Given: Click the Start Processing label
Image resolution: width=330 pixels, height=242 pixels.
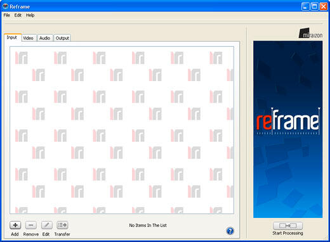Looking at the screenshot, I should coord(287,233).
